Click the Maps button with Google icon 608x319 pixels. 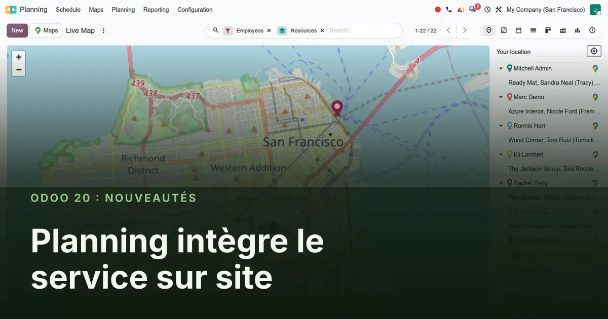coord(46,30)
